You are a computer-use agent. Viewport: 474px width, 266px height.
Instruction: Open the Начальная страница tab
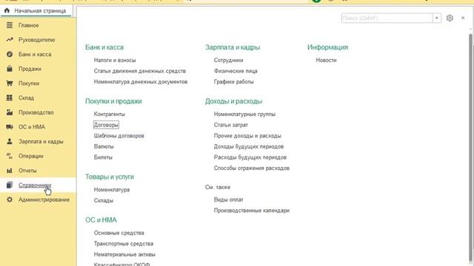coord(36,11)
